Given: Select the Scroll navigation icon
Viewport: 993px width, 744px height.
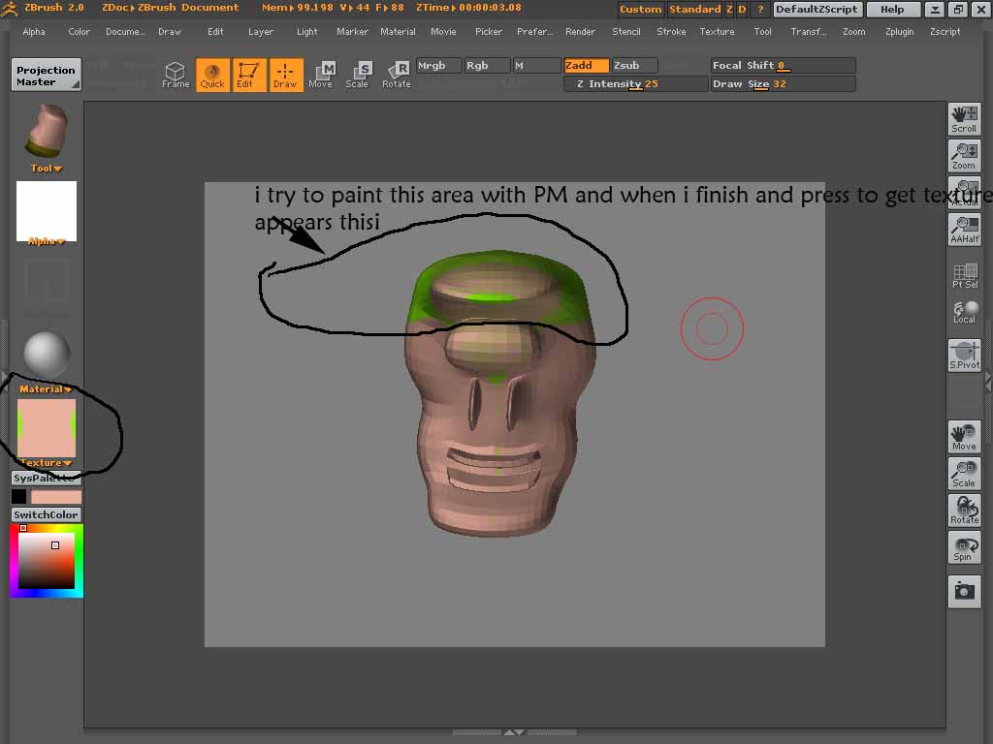Looking at the screenshot, I should [964, 118].
